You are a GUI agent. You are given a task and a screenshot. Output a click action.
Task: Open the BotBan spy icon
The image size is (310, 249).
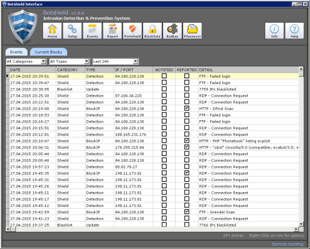(172, 30)
